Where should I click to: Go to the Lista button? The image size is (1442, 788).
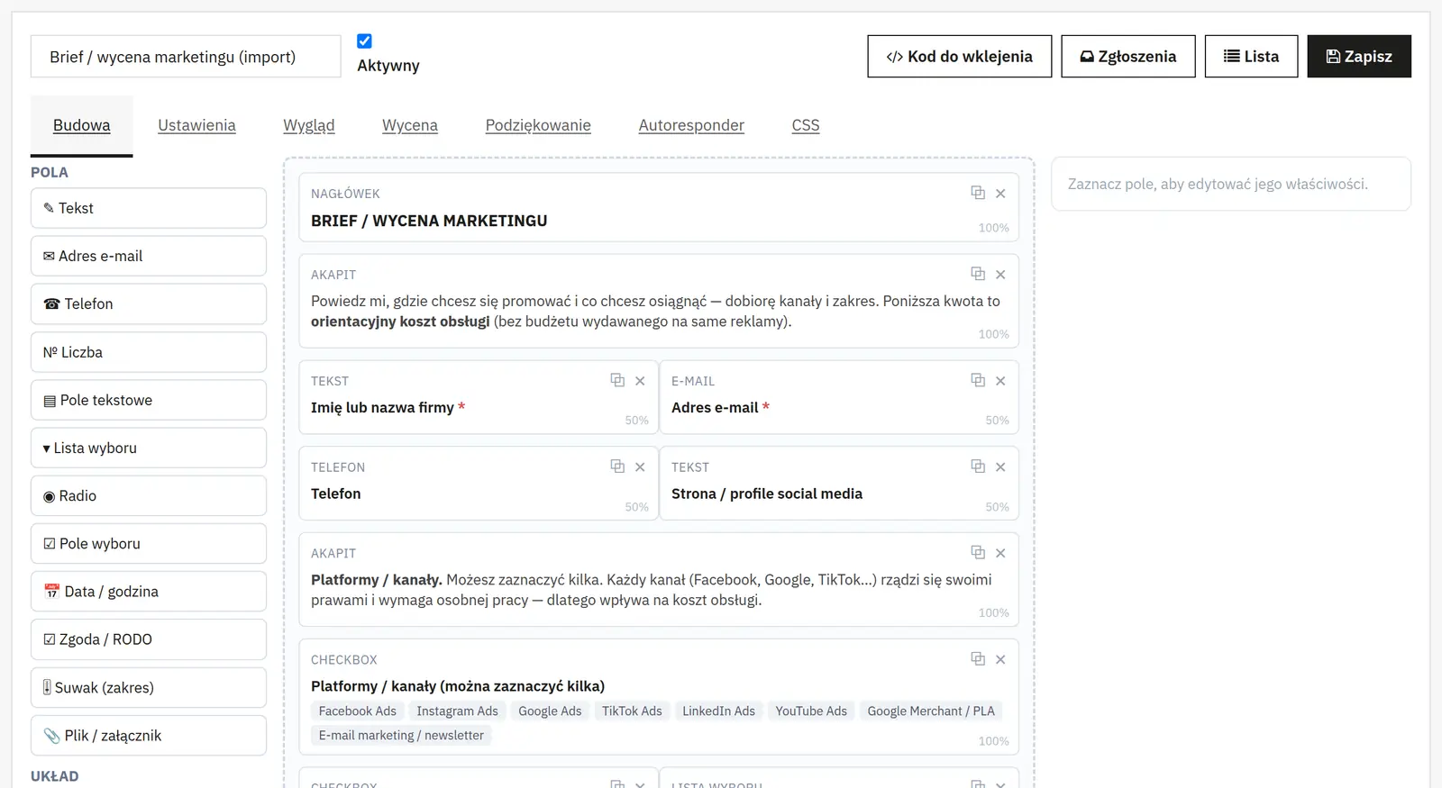(x=1251, y=57)
